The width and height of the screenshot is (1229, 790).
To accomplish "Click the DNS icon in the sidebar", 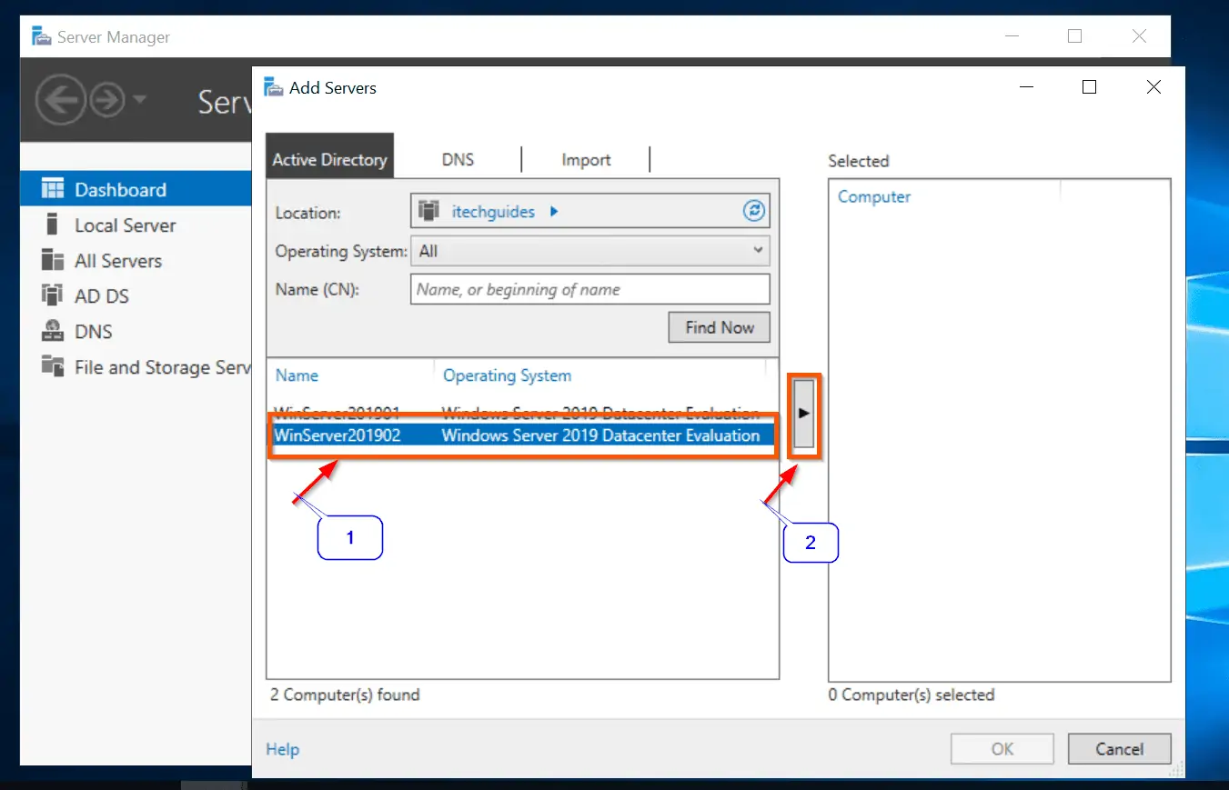I will 52,331.
